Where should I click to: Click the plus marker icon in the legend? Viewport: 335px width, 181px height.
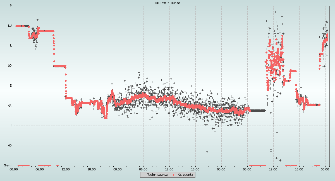tap(143, 175)
